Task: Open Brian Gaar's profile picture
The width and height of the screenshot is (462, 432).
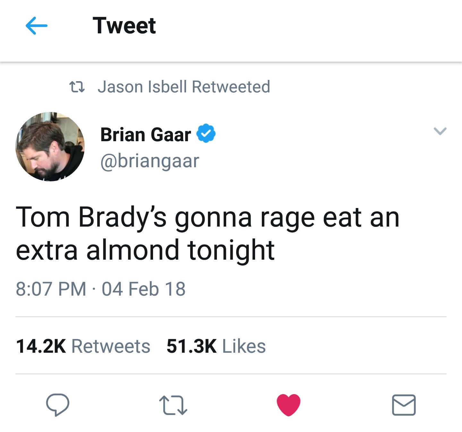Action: coord(50,147)
